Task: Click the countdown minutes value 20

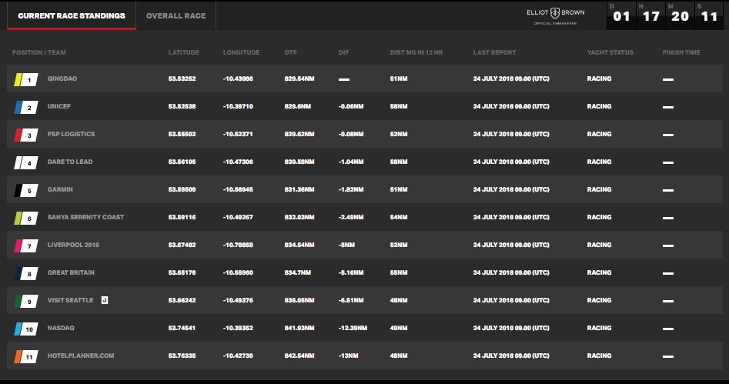Action: [x=680, y=17]
